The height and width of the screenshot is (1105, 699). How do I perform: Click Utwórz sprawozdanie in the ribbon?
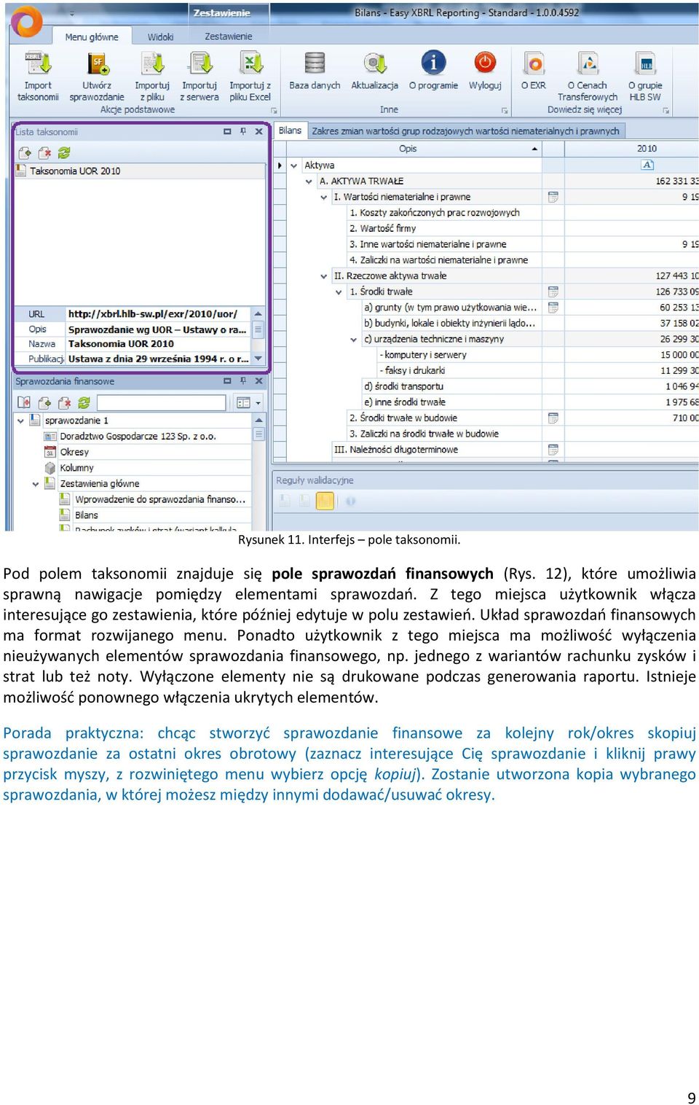pyautogui.click(x=97, y=76)
